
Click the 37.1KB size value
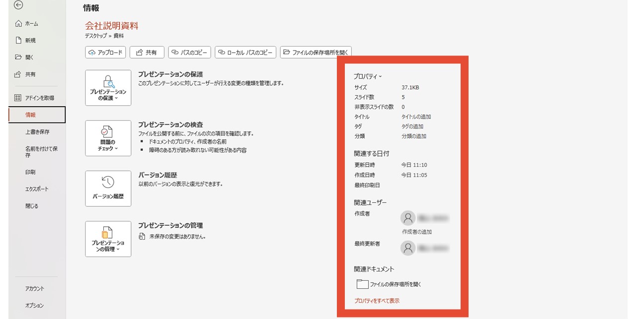click(x=410, y=87)
